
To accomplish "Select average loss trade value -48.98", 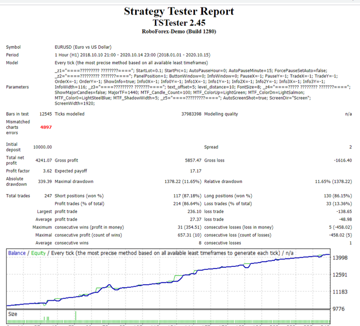I will click(345, 219).
